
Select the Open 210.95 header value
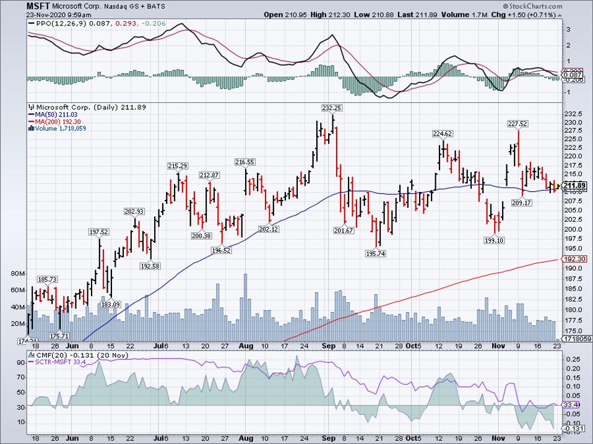point(285,15)
